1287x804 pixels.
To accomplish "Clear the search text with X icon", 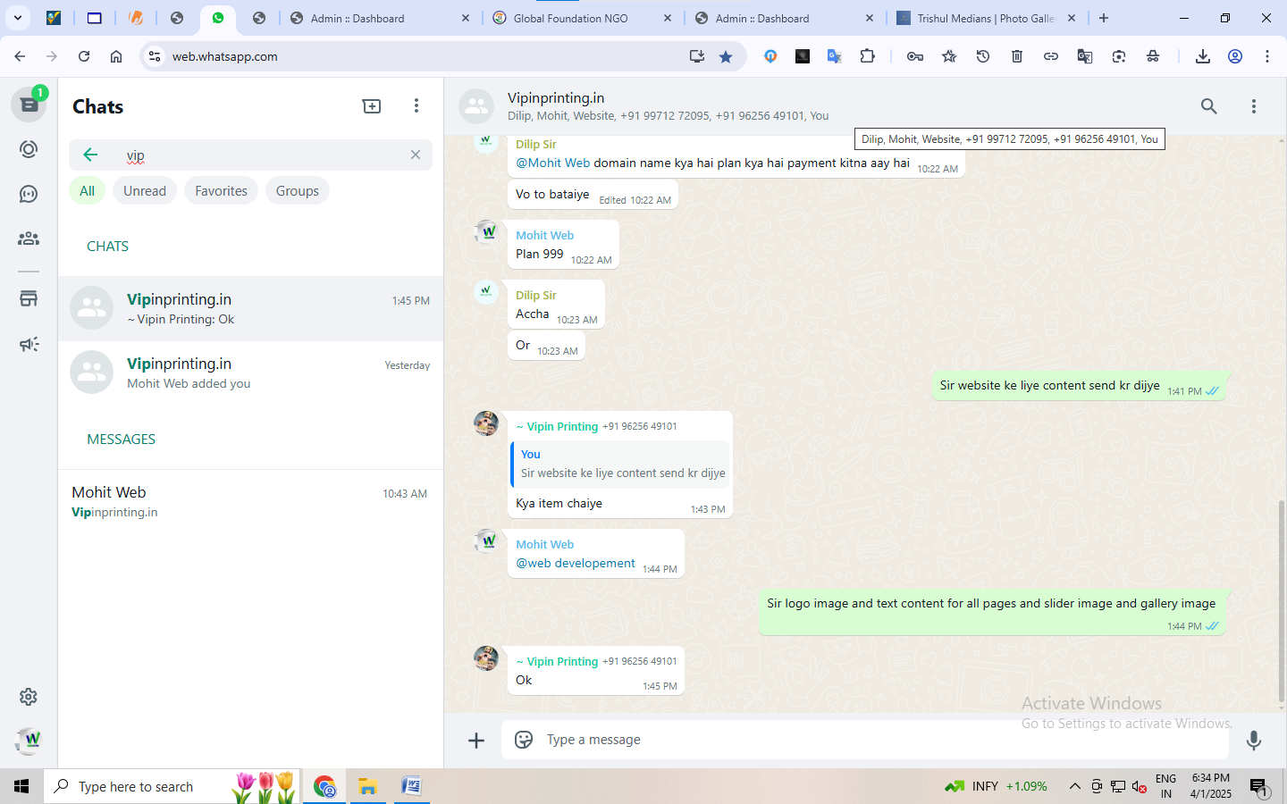I will point(416,155).
